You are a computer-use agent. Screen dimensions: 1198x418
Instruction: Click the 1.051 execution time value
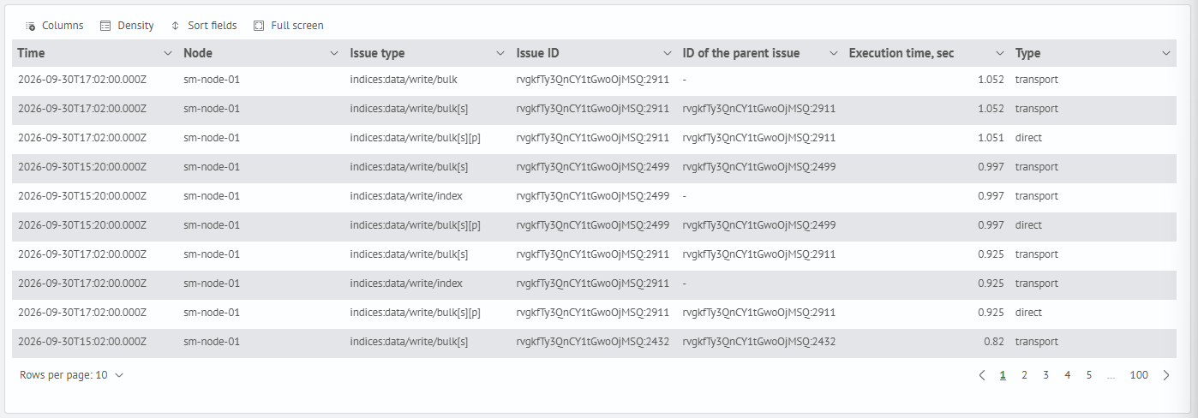pyautogui.click(x=991, y=138)
